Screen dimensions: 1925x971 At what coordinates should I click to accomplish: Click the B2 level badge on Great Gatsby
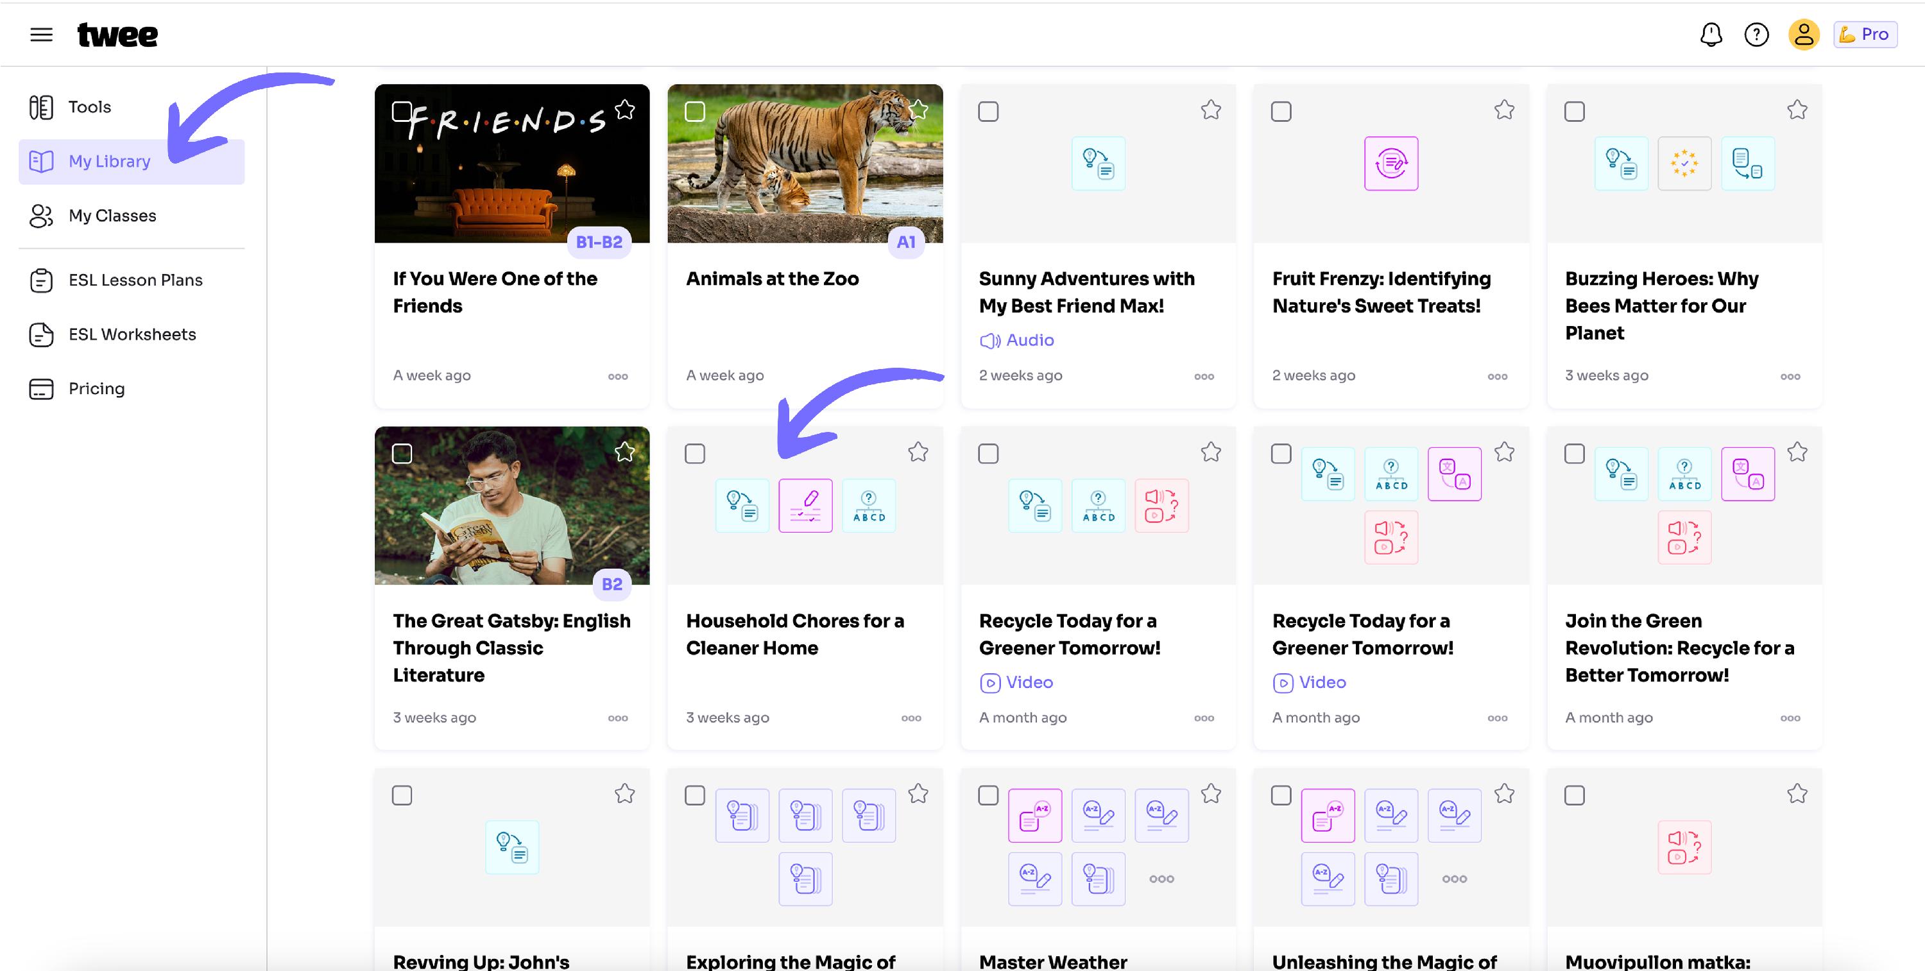tap(612, 585)
